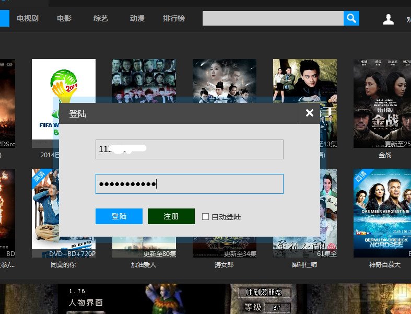Select the blue highlighted tab before 电视剧
Viewport: 411px width, 314px height.
coord(5,18)
